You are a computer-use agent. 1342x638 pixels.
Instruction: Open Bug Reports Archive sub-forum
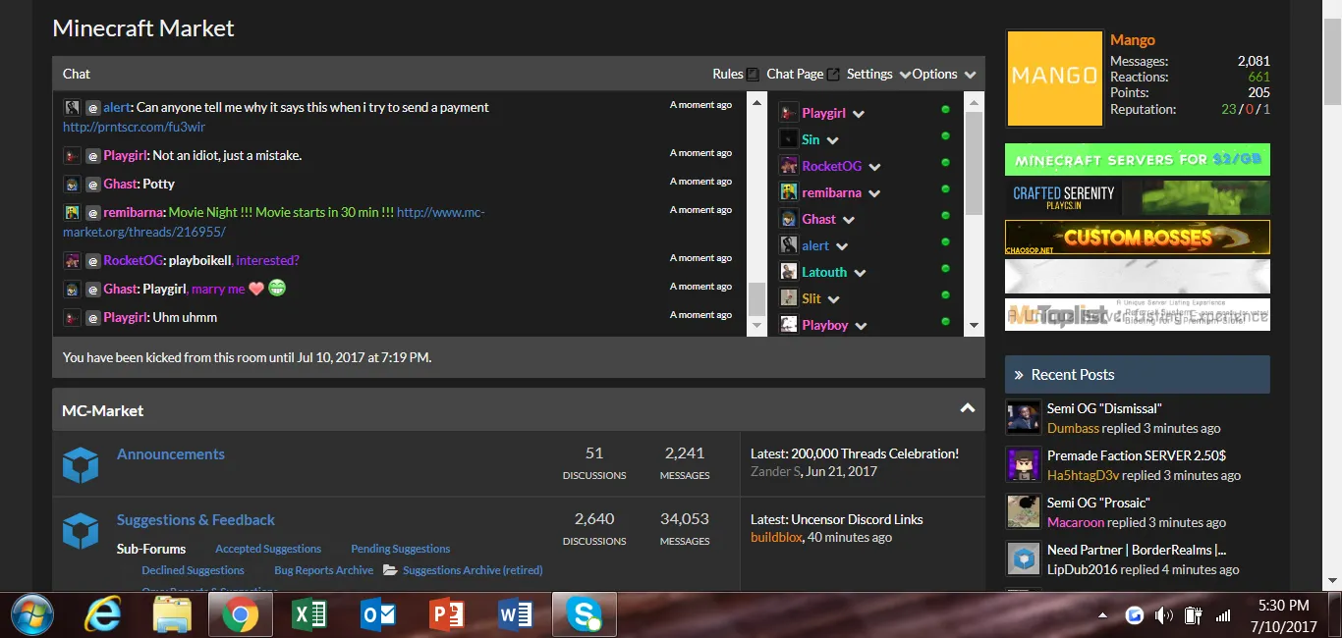coord(324,570)
